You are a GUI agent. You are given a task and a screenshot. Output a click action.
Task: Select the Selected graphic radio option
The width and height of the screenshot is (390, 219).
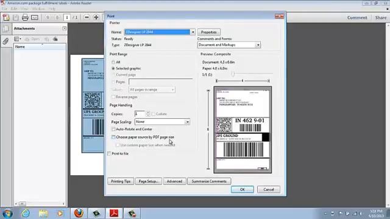113,68
